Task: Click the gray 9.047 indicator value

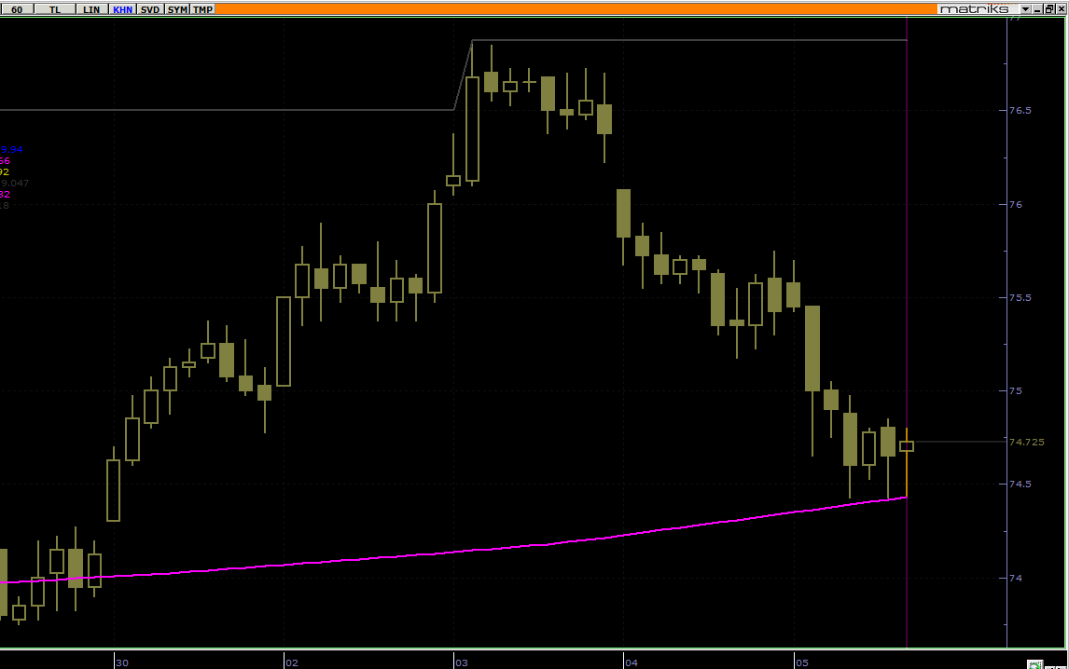Action: click(x=14, y=183)
